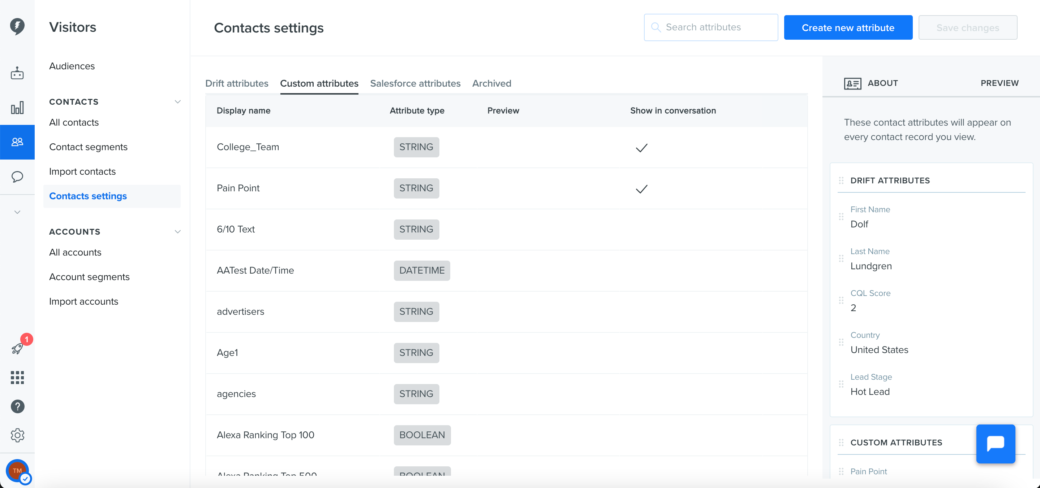Viewport: 1040px width, 488px height.
Task: Open the Help question mark icon
Action: click(17, 406)
